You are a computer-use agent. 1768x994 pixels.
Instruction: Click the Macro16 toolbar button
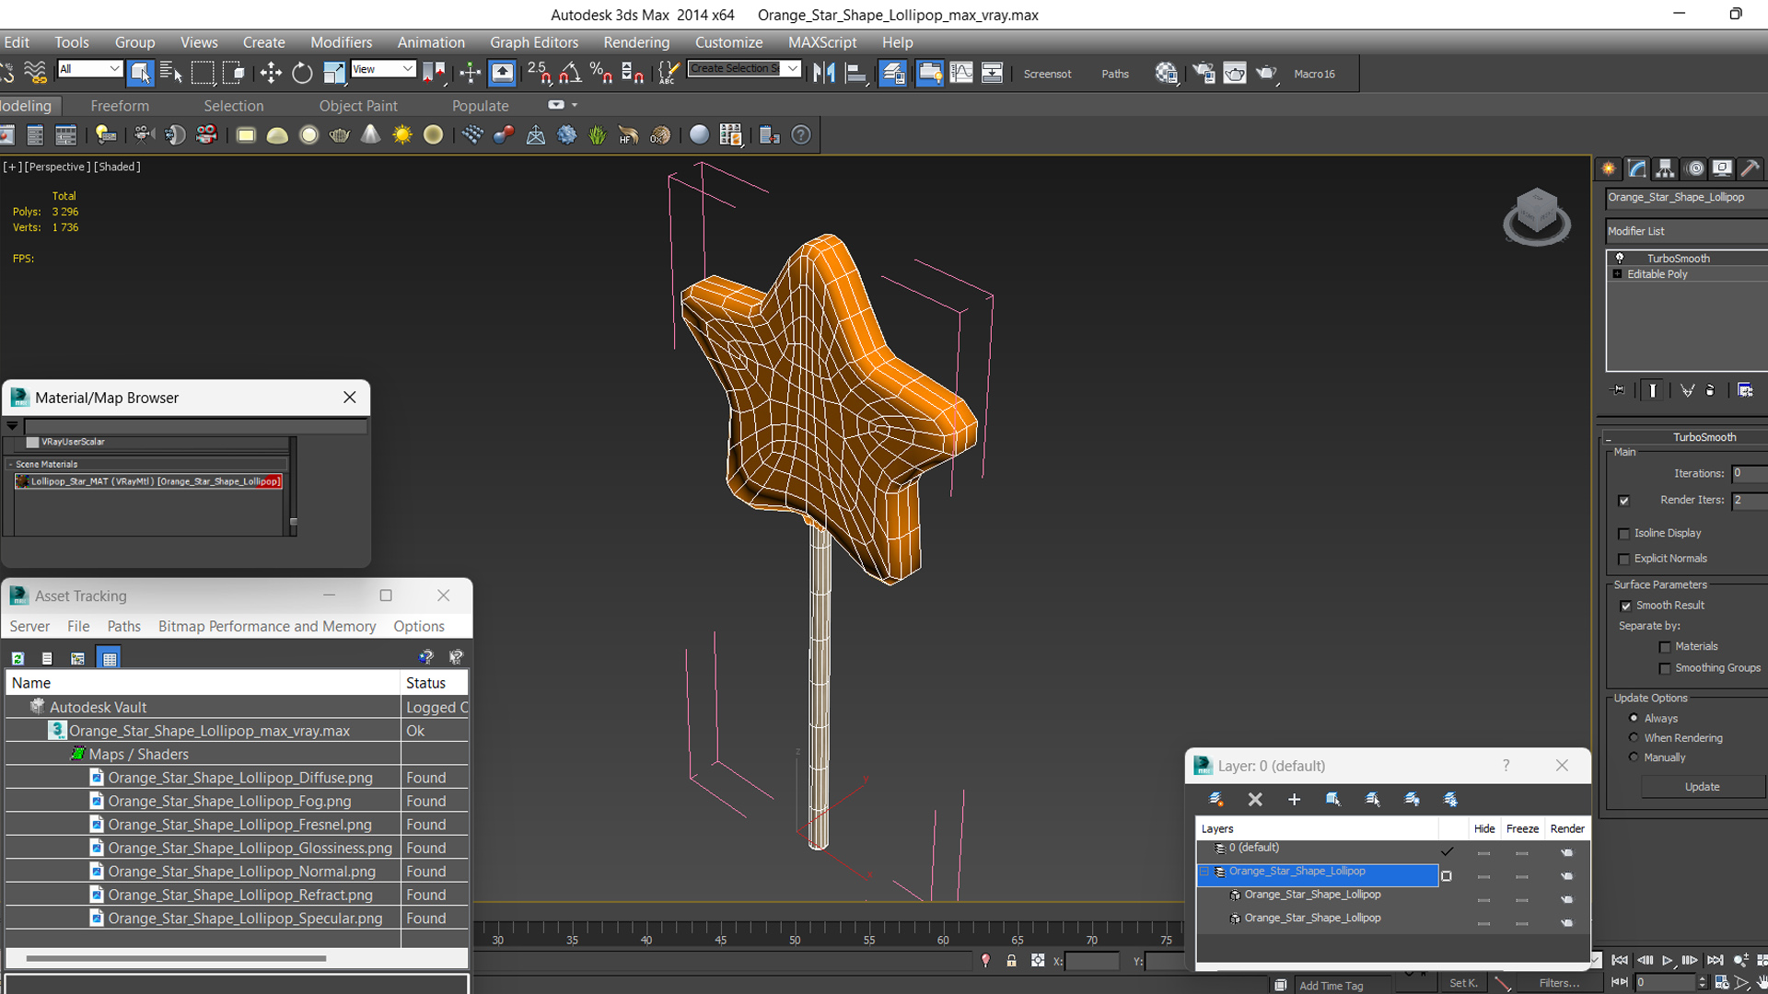click(x=1314, y=74)
